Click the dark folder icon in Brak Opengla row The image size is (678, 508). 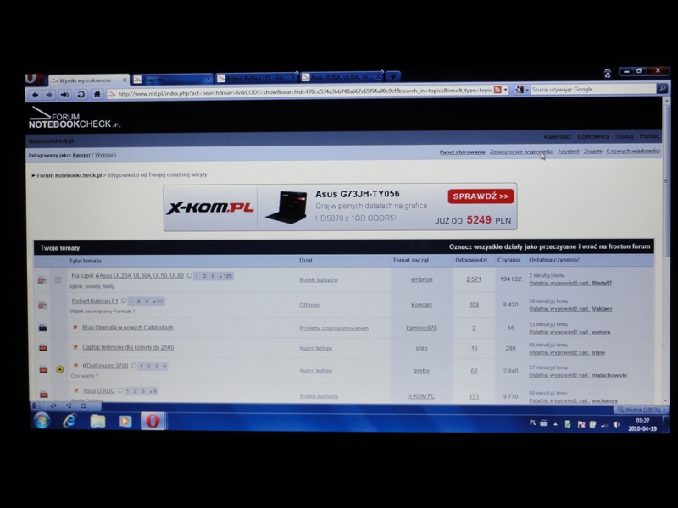coord(43,328)
